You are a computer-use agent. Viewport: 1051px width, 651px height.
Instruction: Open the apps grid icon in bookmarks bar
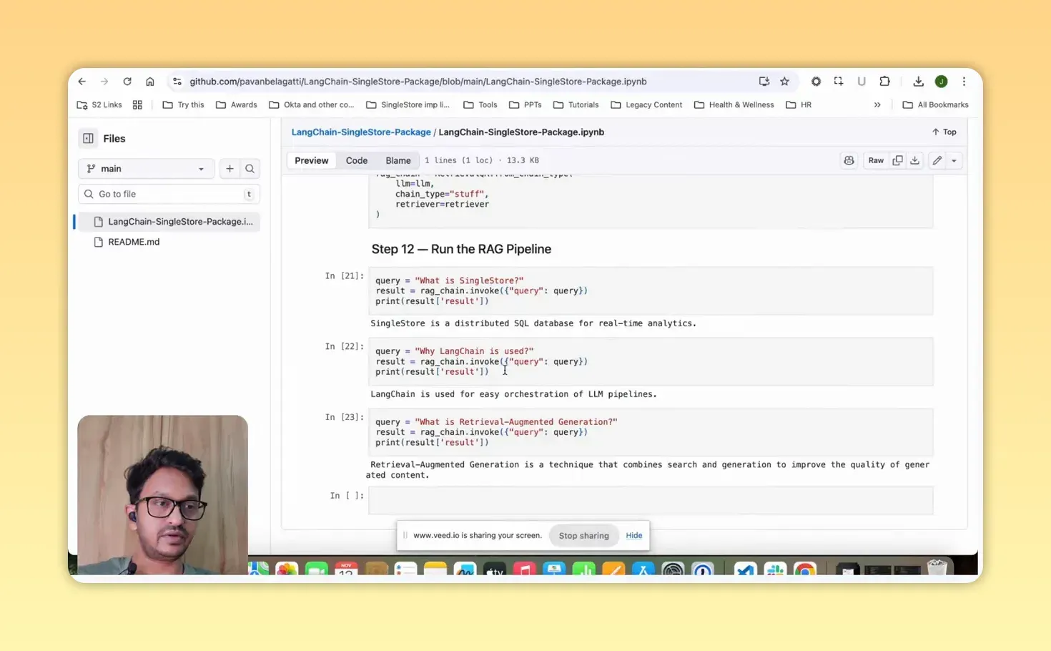137,104
